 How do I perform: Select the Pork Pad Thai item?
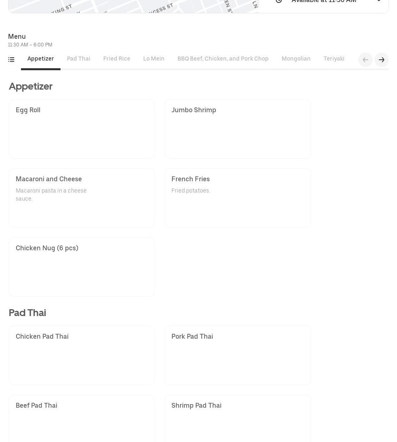[x=238, y=356]
